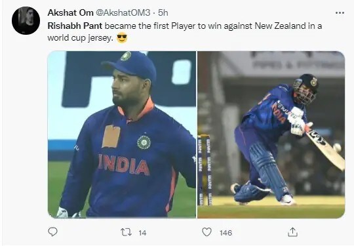This screenshot has height=246, width=354.
Task: Open the 5h tweet timestamp
Action: tap(163, 12)
